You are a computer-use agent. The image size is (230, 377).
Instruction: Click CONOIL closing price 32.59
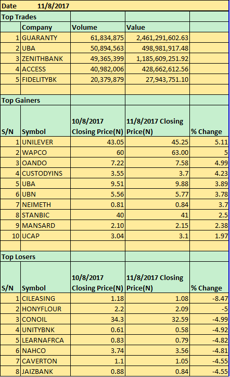(x=157, y=319)
